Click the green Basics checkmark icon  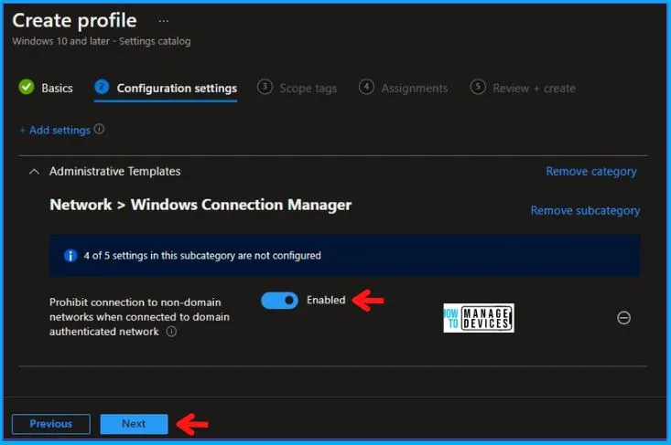[x=27, y=87]
